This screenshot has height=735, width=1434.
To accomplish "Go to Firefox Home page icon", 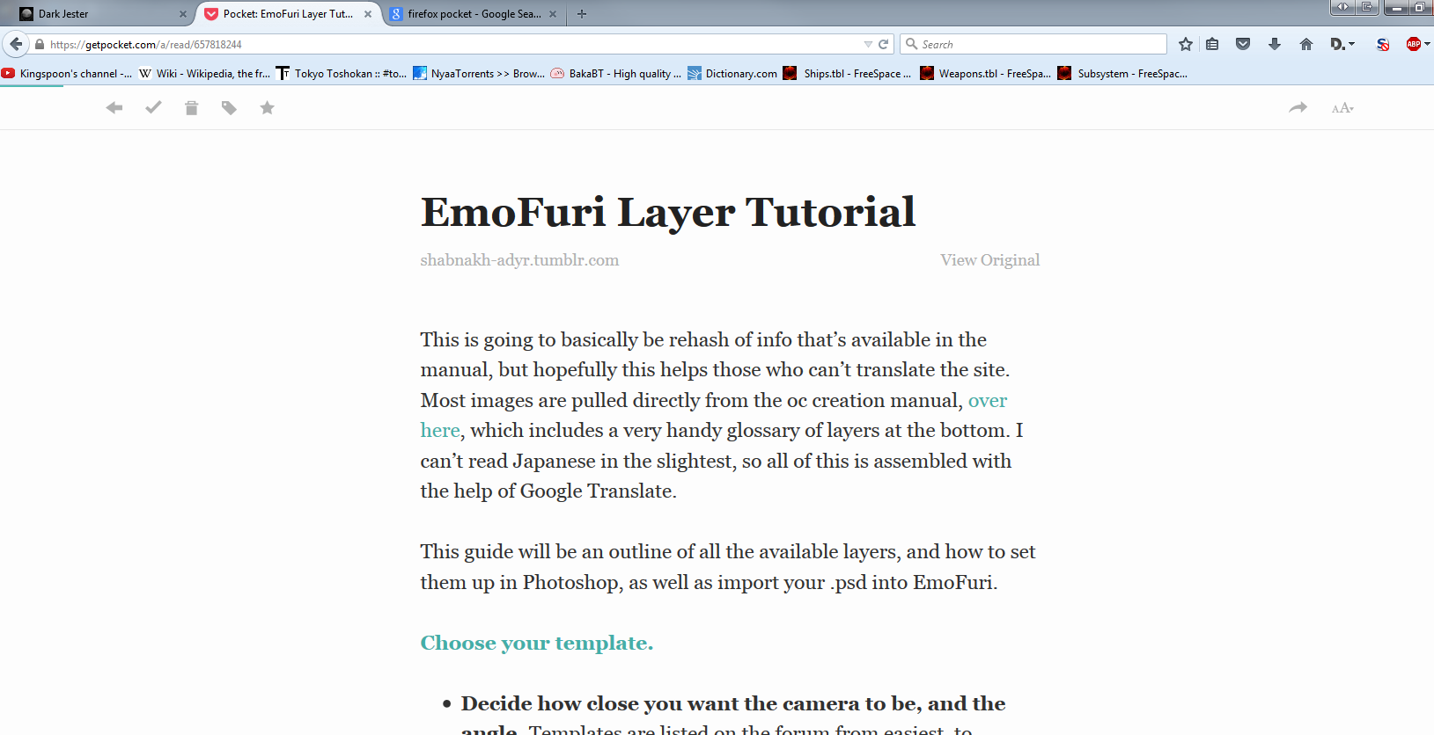I will point(1306,44).
